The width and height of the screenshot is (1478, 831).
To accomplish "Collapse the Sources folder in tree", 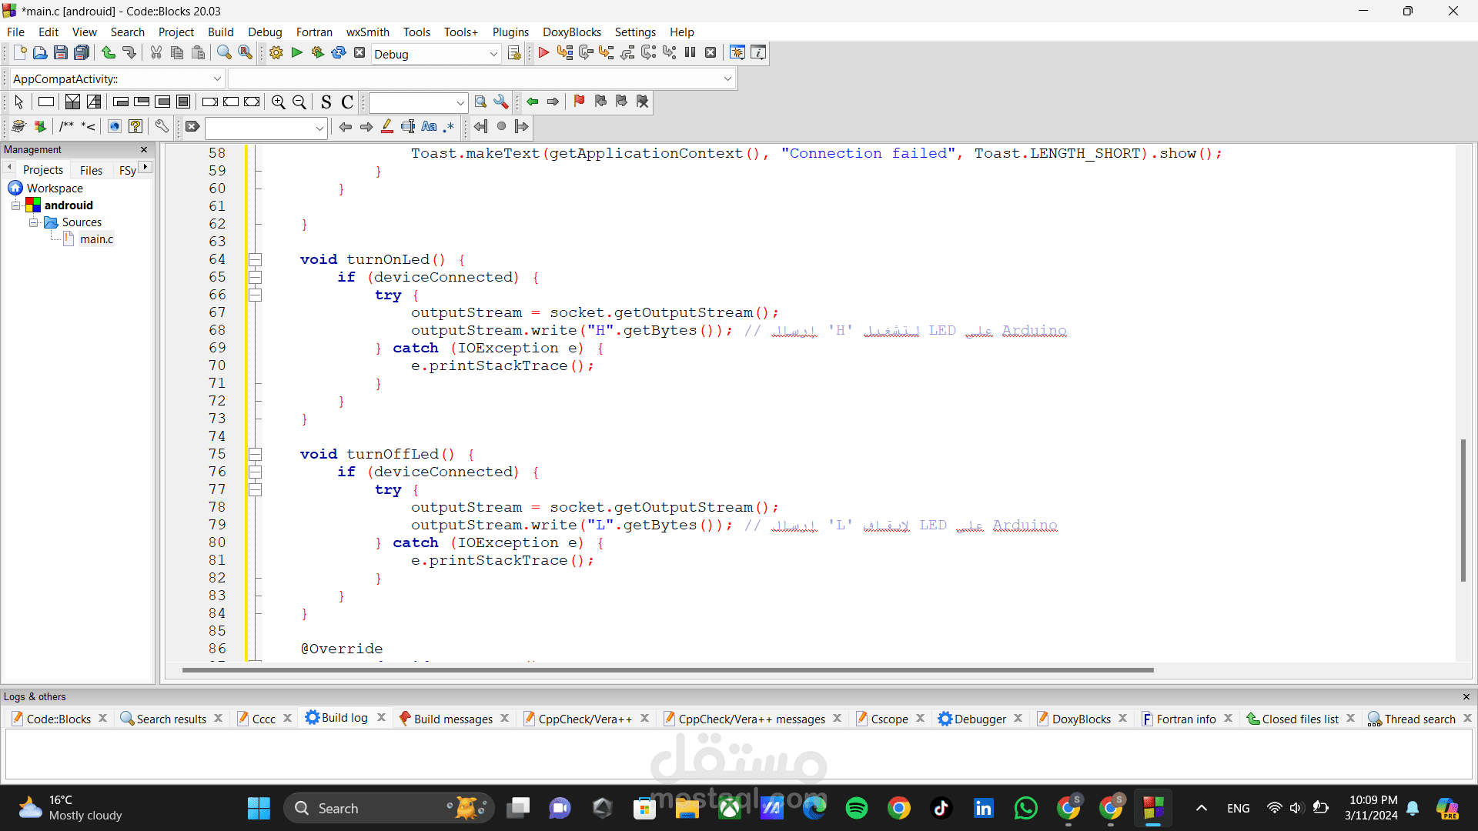I will pos(33,222).
